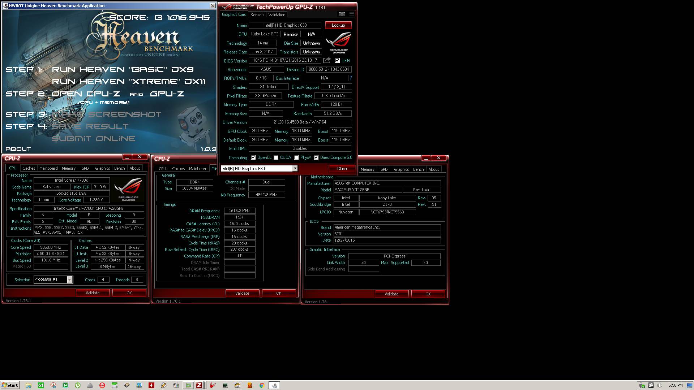694x390 pixels.
Task: Click the taskbar clock showing 5:50 PM
Action: click(675, 385)
